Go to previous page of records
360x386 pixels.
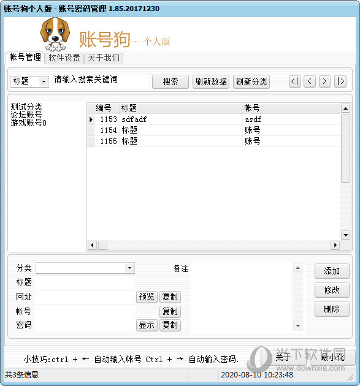(x=310, y=81)
